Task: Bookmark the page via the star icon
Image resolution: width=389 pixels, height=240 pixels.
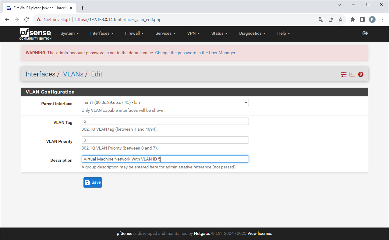Action: [x=341, y=19]
